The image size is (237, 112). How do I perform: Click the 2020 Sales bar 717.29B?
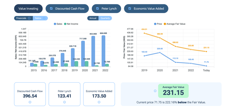coord(83,54)
